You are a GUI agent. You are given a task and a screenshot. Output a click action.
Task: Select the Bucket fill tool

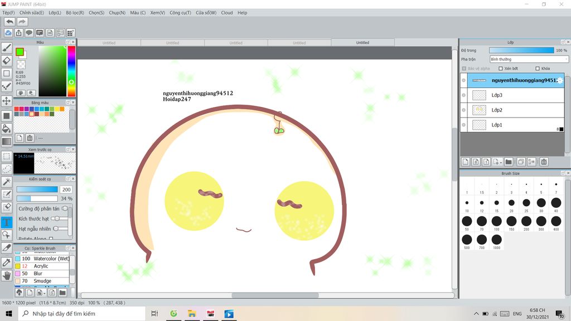(7, 129)
